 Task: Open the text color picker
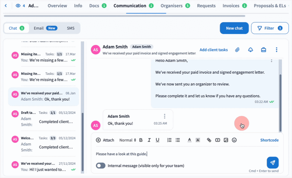pyautogui.click(x=189, y=140)
